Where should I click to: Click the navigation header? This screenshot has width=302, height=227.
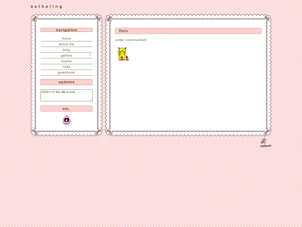coord(67,30)
